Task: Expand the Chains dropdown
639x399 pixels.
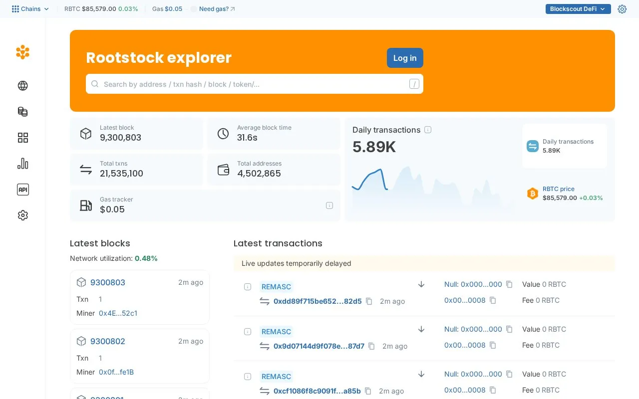Action: coord(30,9)
